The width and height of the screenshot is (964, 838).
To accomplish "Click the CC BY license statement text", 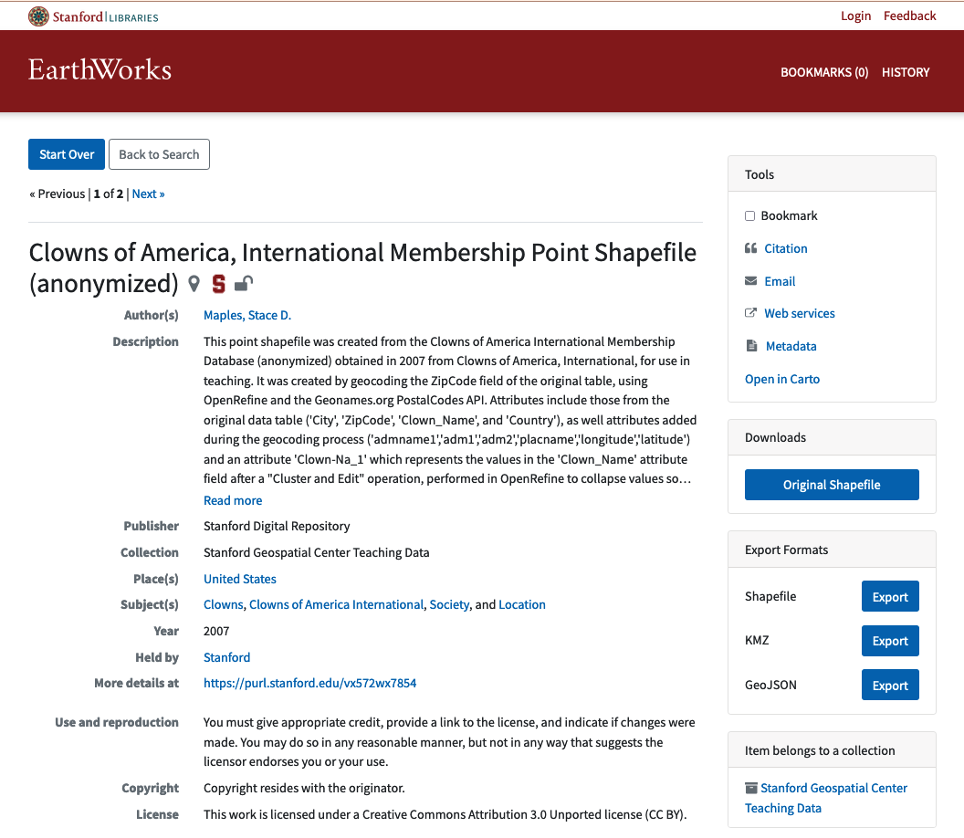I will (x=445, y=814).
